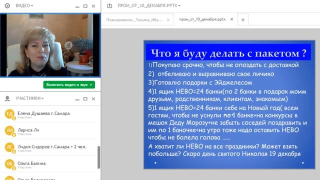This screenshot has width=320, height=180.
Task: Select participant Елена Душаева г.Самара
Action: 48,114
